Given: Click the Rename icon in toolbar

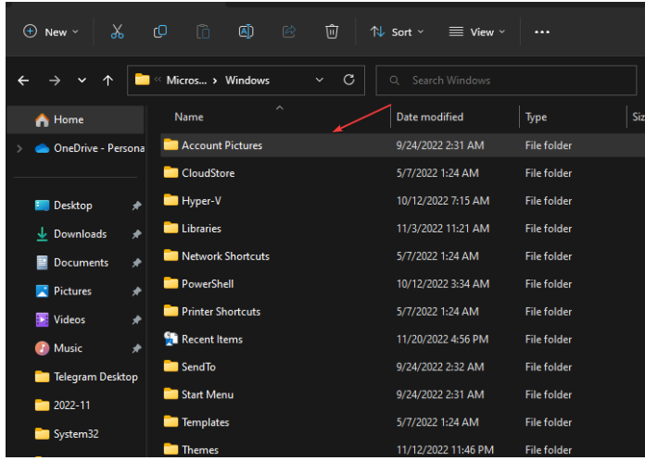Looking at the screenshot, I should (247, 31).
